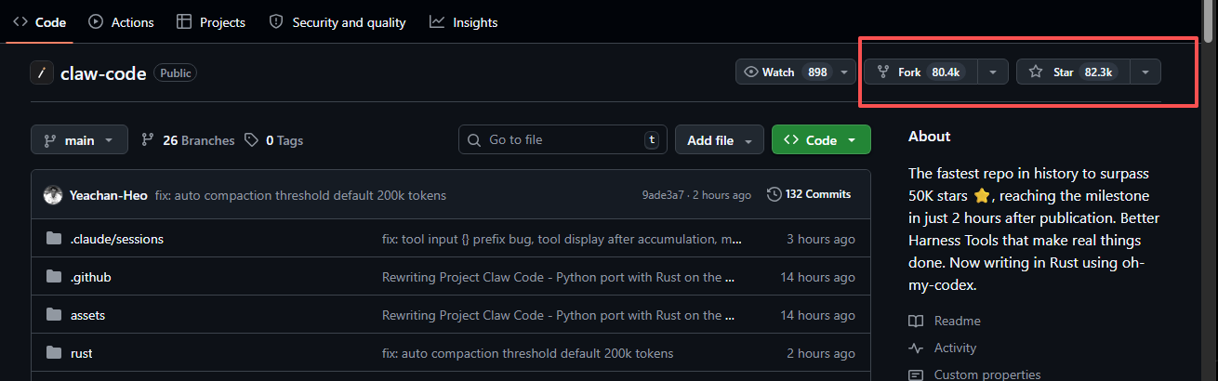Open the Add file menu
The height and width of the screenshot is (381, 1218).
(719, 140)
